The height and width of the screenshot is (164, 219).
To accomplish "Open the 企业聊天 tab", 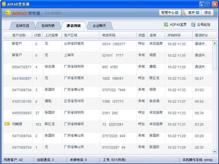I will click(99, 25).
